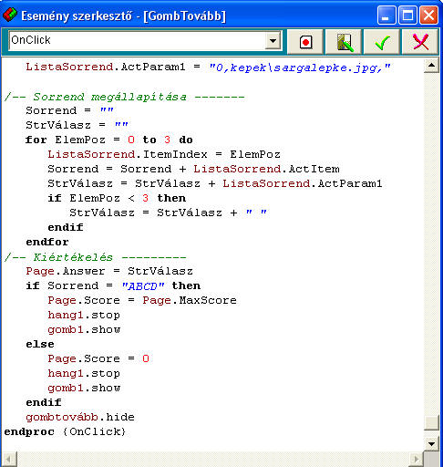Viewport: 443px width, 467px height.
Task: Open the OnClick event dropdown arrow
Action: (x=273, y=40)
